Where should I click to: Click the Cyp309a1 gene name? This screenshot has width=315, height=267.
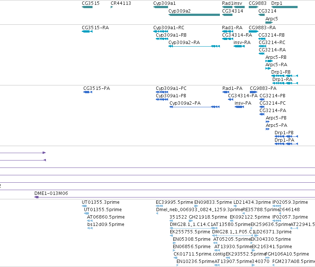point(164,3)
